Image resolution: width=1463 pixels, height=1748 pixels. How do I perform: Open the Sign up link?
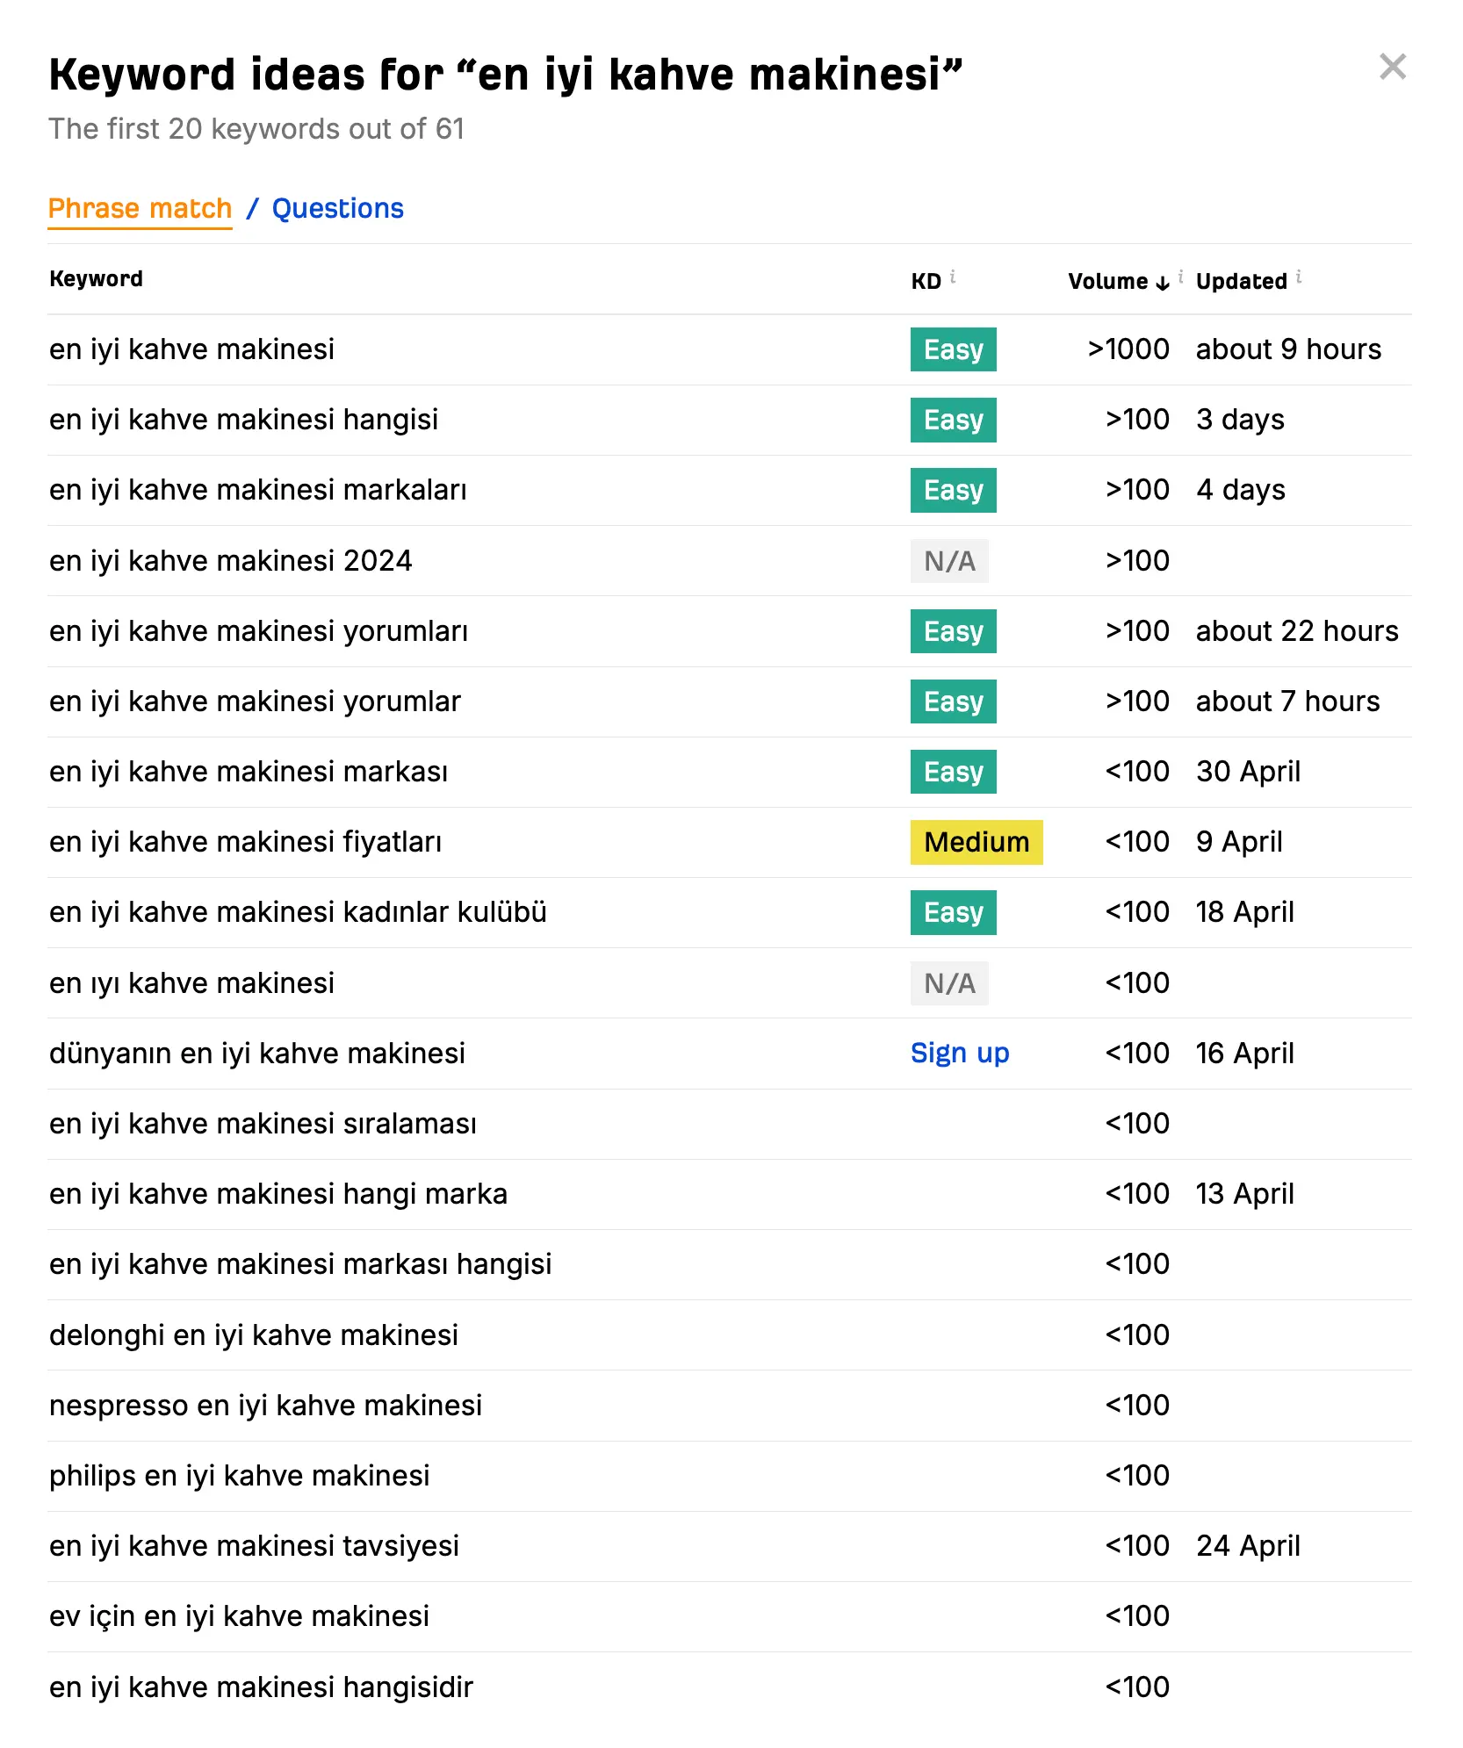point(960,1052)
